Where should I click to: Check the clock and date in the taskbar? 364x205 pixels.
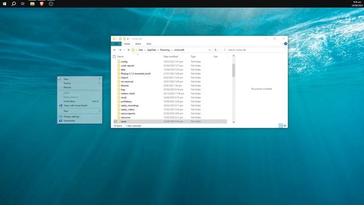(x=358, y=4)
